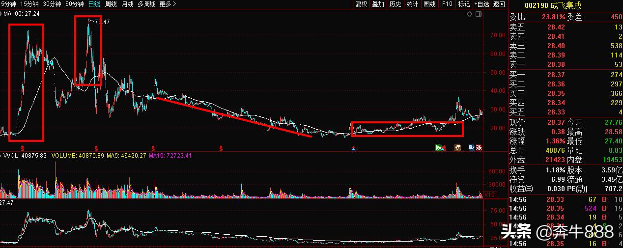Click the 内盘 value 19453
623x248 pixels.
(612, 160)
